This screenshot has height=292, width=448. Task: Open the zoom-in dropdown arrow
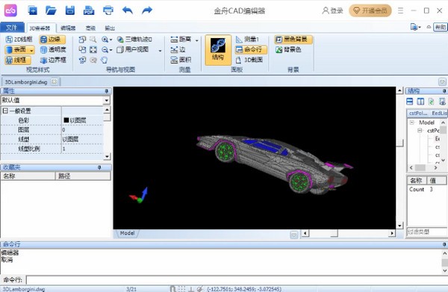[111, 40]
